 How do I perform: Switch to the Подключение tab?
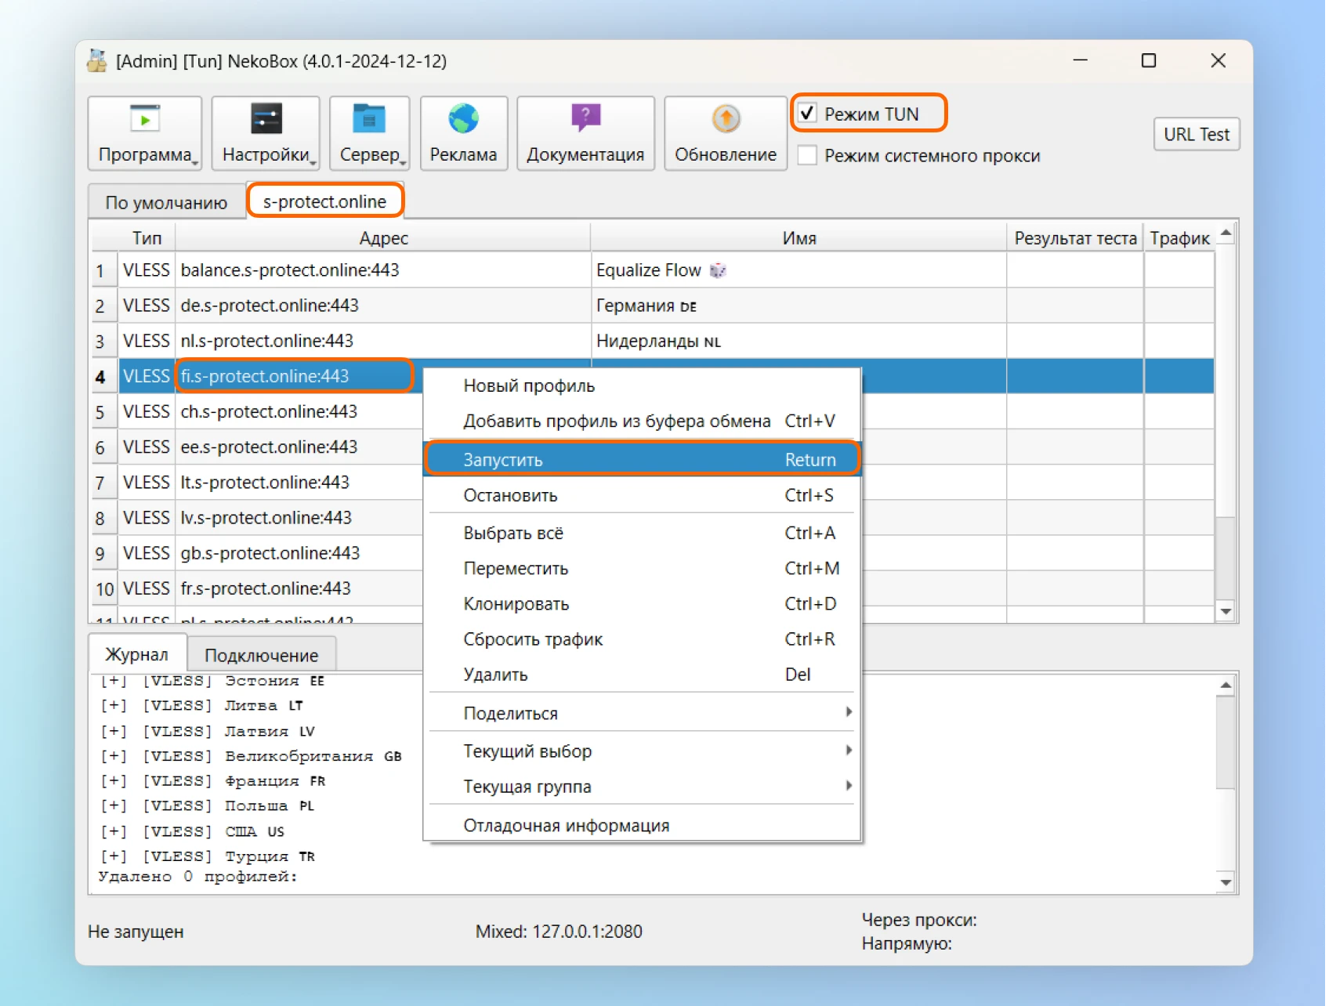pos(261,655)
